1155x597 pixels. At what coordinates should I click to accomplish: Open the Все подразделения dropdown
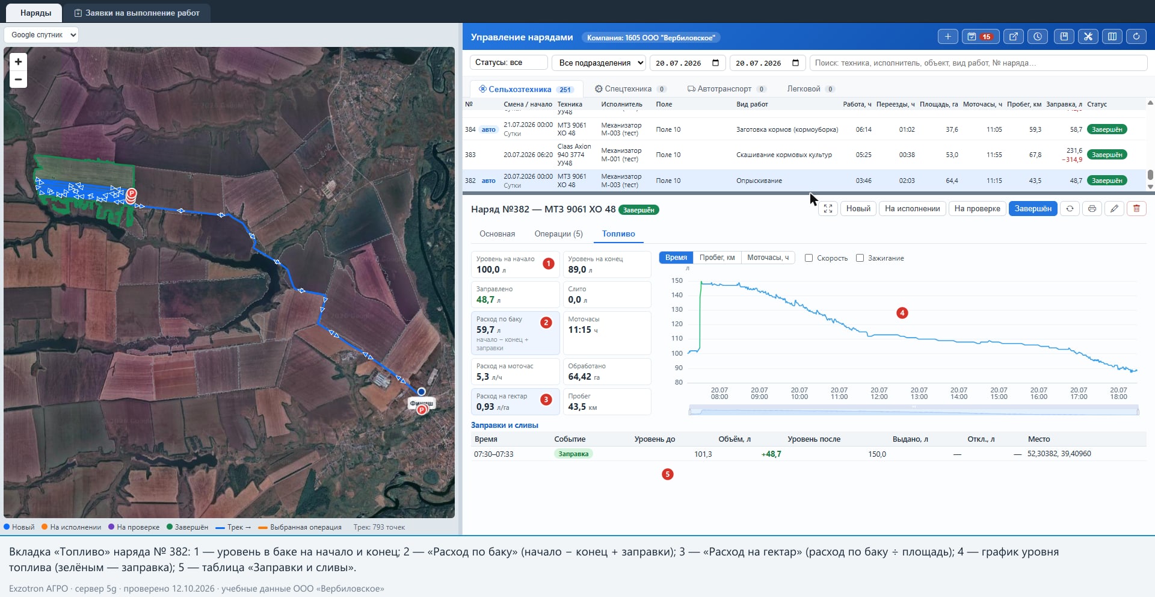click(x=599, y=63)
